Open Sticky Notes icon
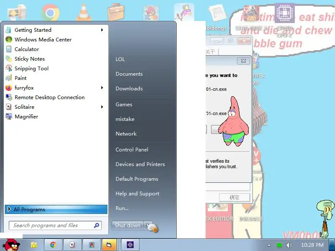The image size is (335, 251). [9, 59]
